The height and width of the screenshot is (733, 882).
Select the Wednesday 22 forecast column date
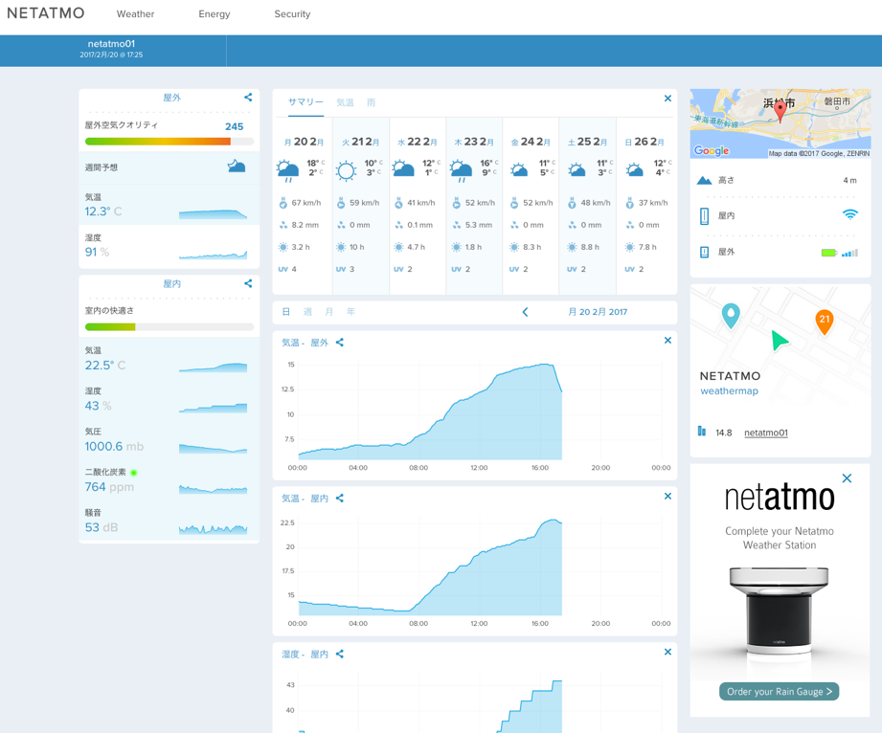pyautogui.click(x=418, y=142)
